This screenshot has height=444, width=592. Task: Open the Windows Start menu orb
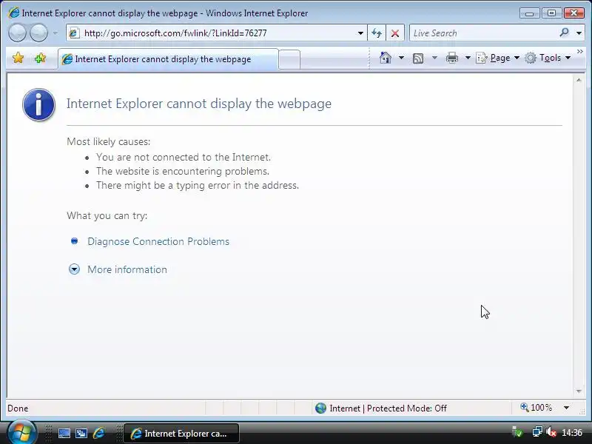pos(22,433)
